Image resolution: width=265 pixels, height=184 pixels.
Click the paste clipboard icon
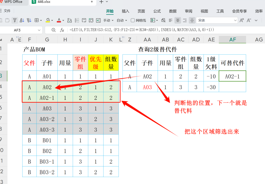tap(7, 20)
